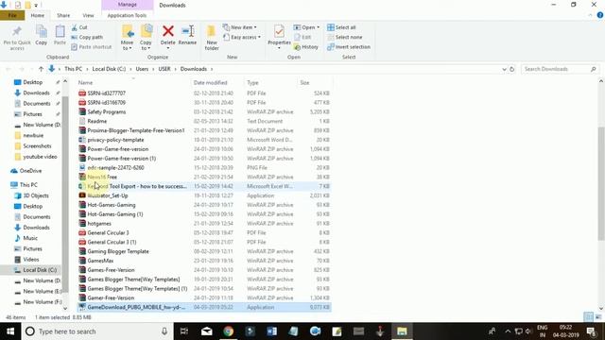Open the ribbon Help icon
The width and height of the screenshot is (605, 340).
tap(600, 15)
